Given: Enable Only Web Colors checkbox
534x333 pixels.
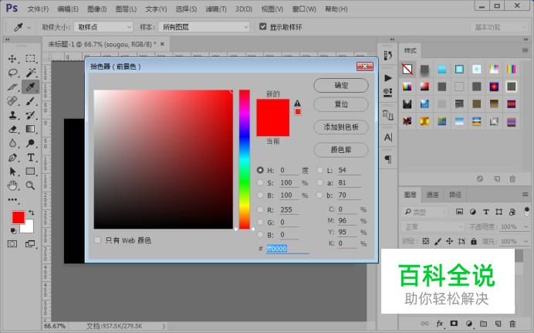Looking at the screenshot, I should pos(97,240).
